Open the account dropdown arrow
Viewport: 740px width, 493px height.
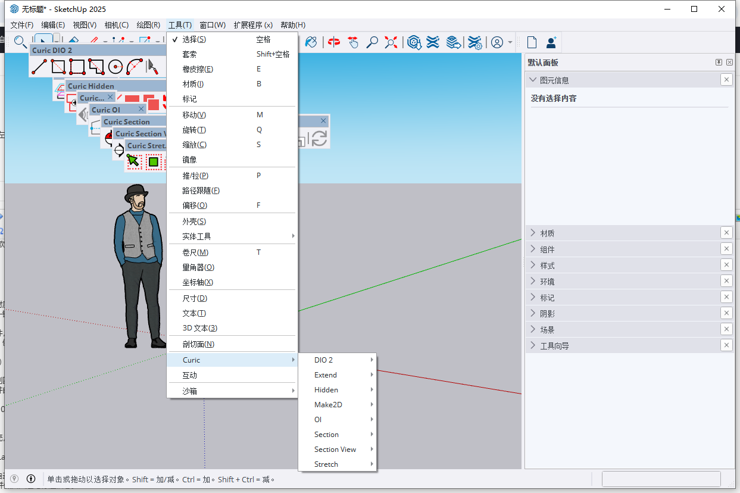coord(510,43)
